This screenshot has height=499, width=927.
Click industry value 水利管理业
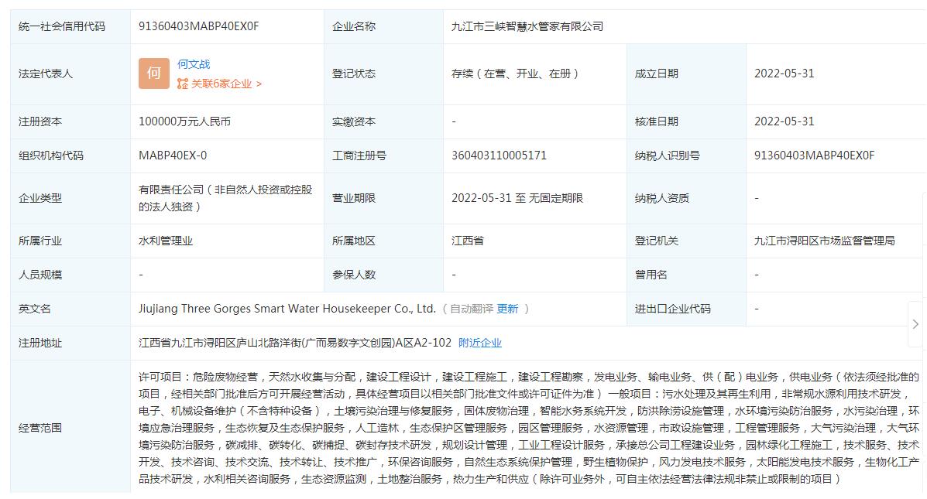pyautogui.click(x=166, y=241)
